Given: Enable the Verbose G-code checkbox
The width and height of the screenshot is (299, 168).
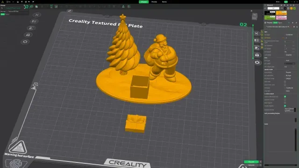Looking at the screenshot, I should pos(285,99).
